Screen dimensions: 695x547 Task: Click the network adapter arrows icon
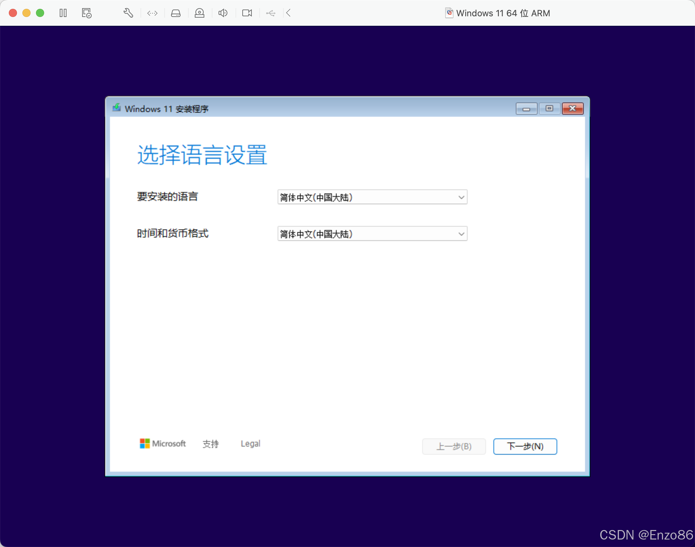click(152, 13)
